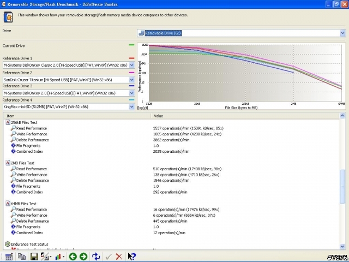The height and width of the screenshot is (262, 349).
Task: Select '292 operation(s)/min' combined index value
Action: (x=170, y=192)
